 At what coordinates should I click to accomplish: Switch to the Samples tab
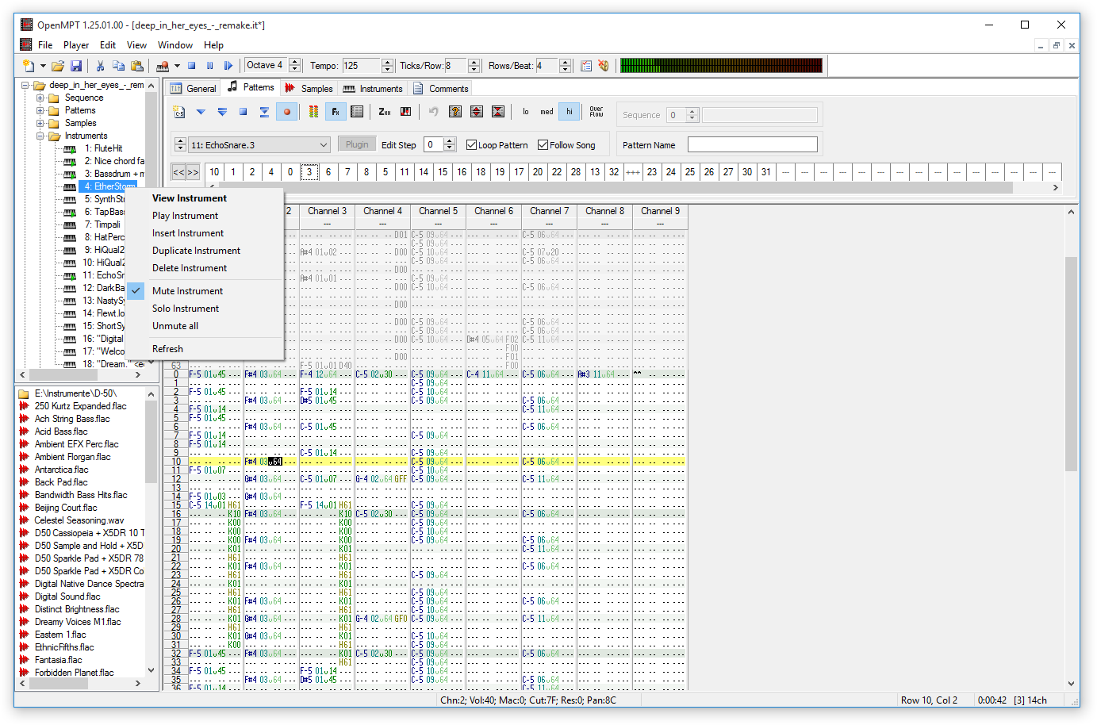309,88
